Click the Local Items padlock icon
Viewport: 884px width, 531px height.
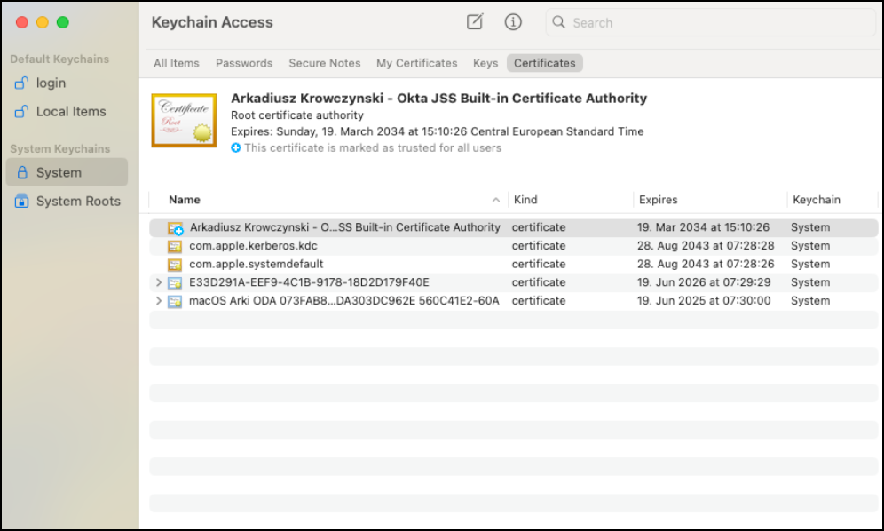[x=21, y=111]
